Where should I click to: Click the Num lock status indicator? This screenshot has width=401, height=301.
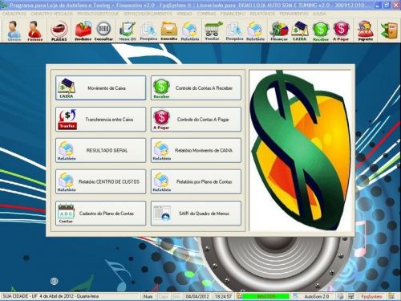148,296
